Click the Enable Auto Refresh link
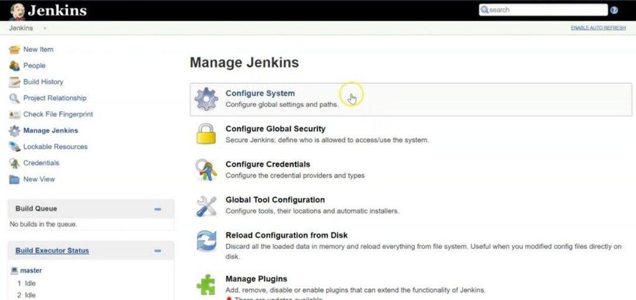 [x=598, y=29]
